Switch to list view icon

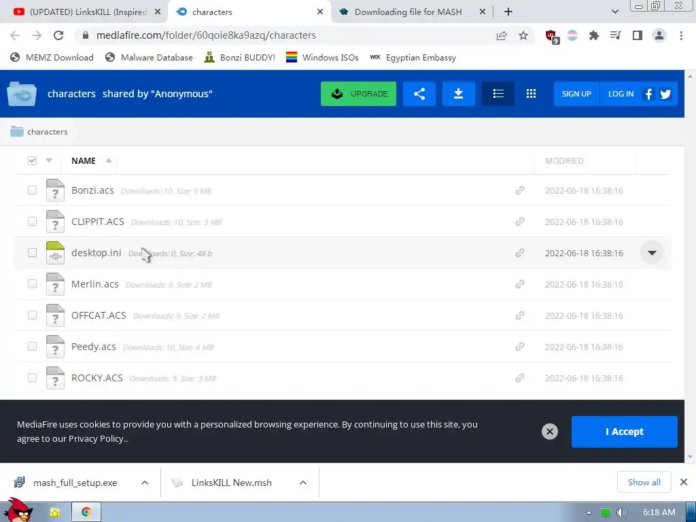coord(498,94)
